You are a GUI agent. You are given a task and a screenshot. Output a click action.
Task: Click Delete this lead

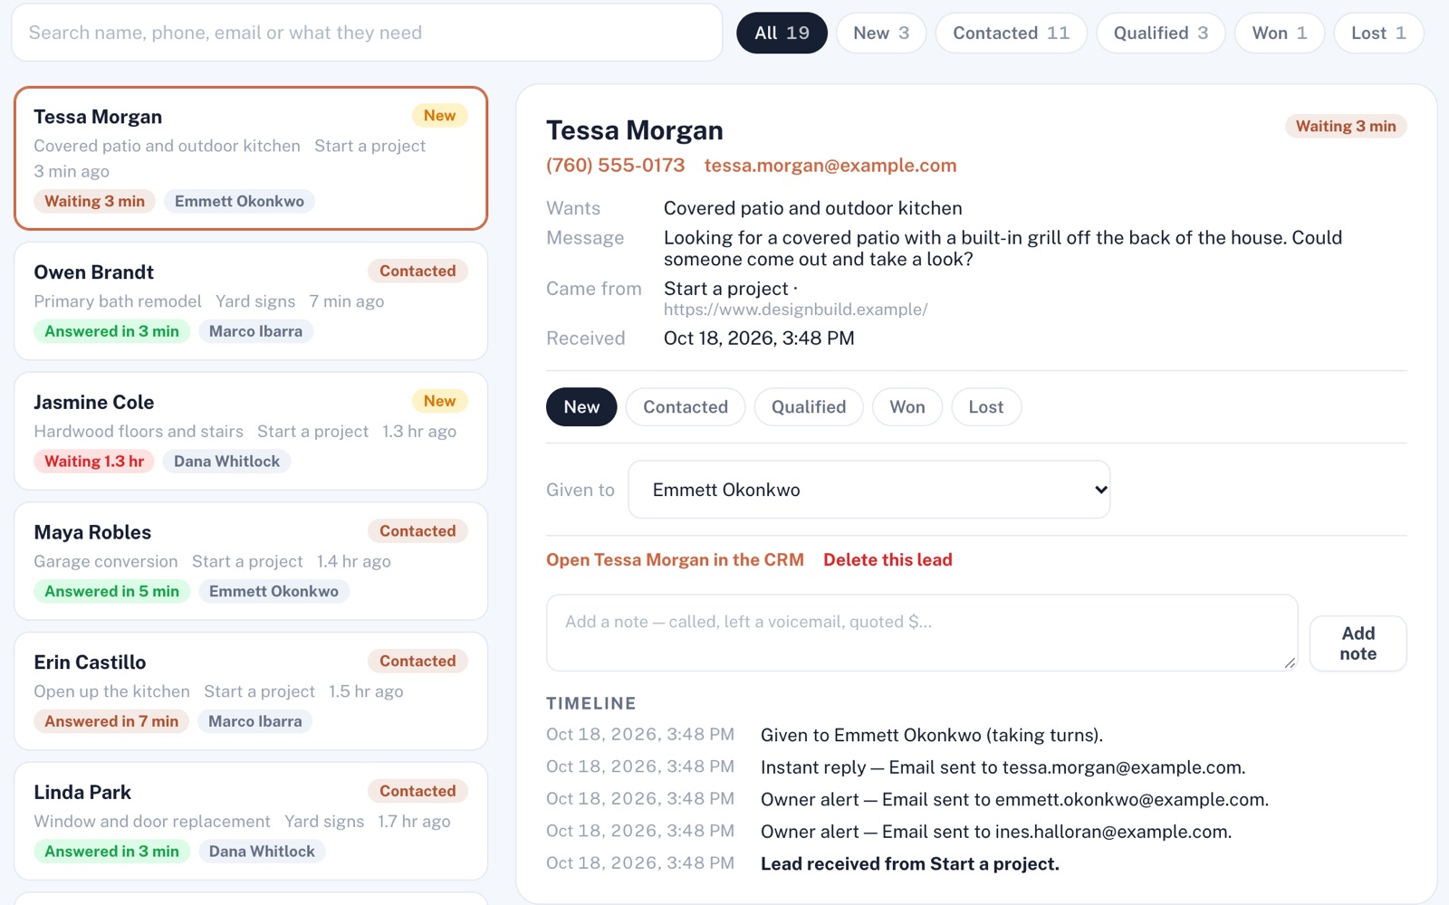point(888,560)
